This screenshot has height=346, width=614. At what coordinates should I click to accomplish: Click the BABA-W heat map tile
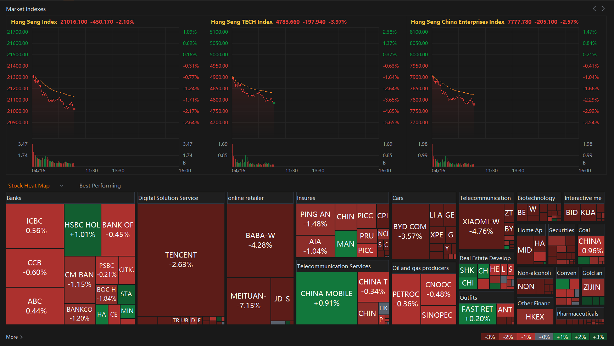pos(260,240)
